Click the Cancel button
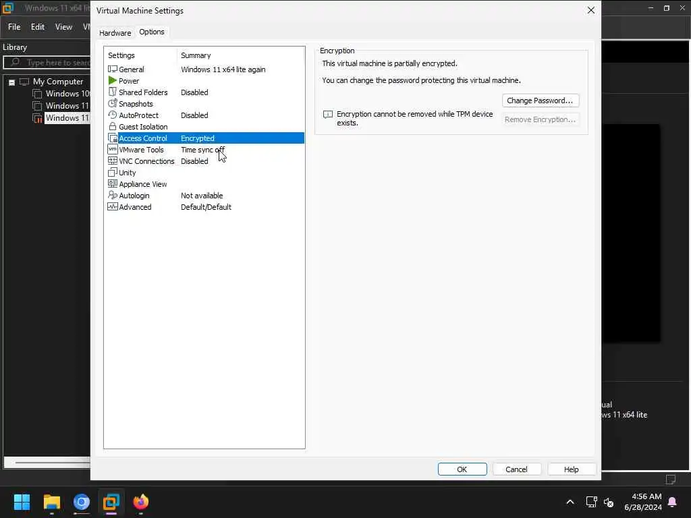Image resolution: width=691 pixels, height=518 pixels. tap(516, 469)
